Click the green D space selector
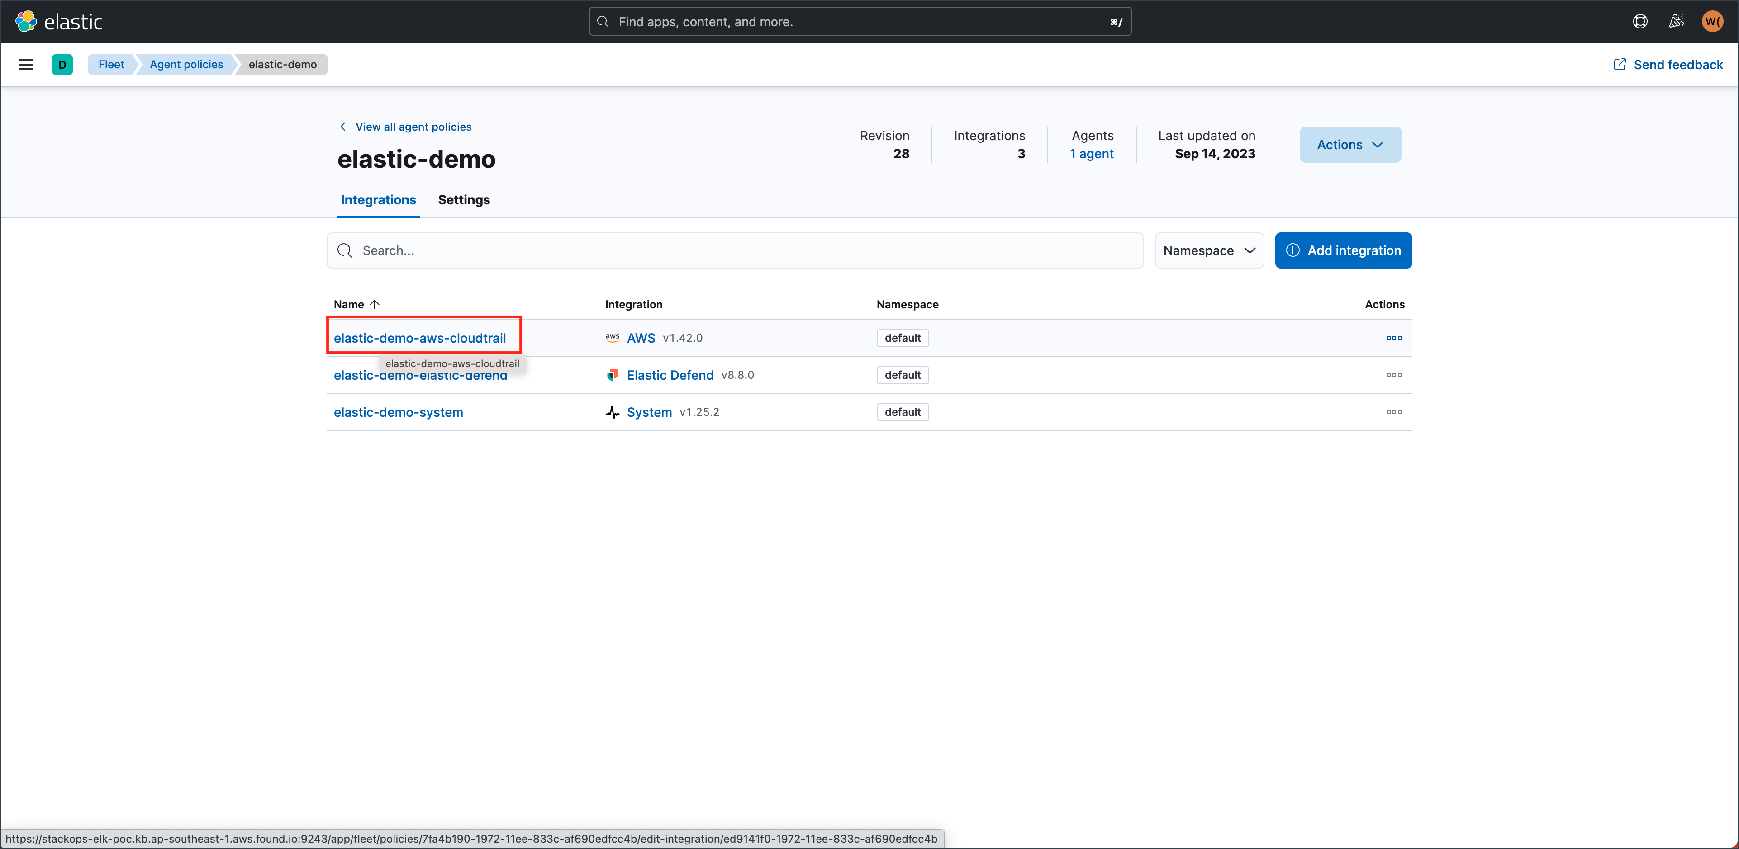The image size is (1739, 849). coord(62,65)
